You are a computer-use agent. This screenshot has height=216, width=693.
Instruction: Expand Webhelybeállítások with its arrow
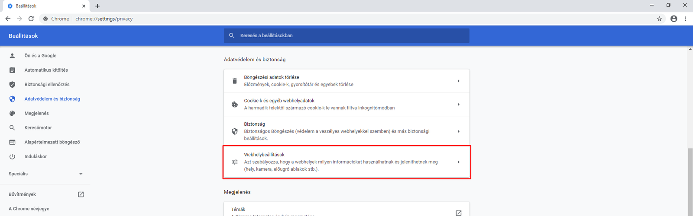click(458, 162)
